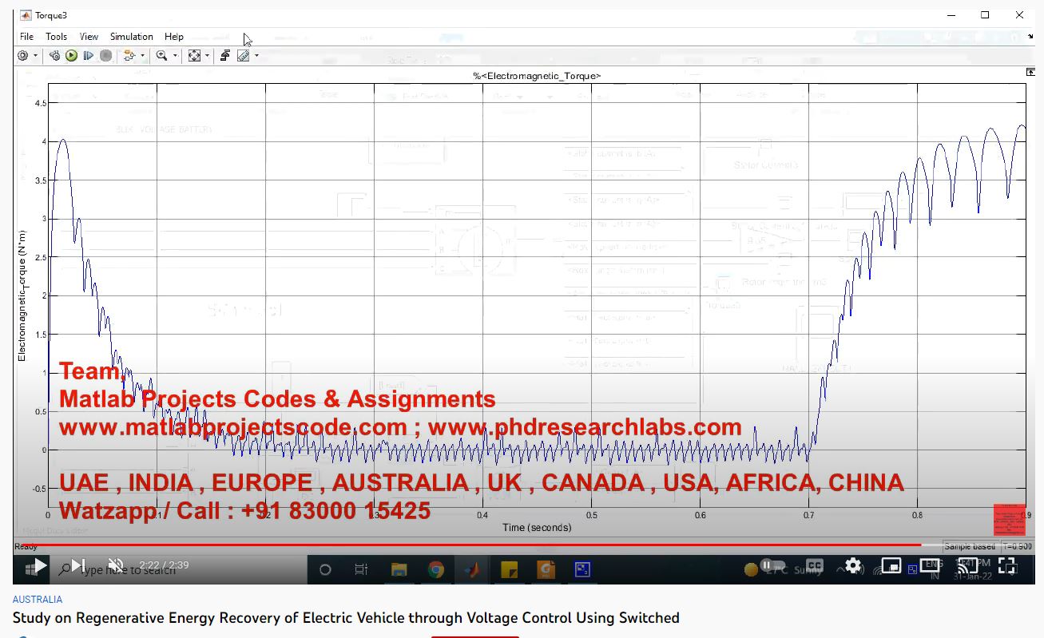Unmute the video with speaker icon
The width and height of the screenshot is (1044, 638).
(x=116, y=565)
